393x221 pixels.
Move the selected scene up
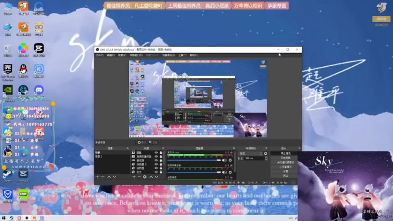(109, 177)
